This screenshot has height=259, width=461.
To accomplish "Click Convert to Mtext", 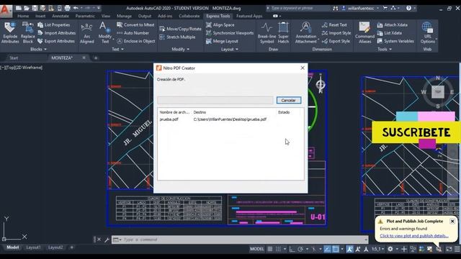I will coord(135,25).
